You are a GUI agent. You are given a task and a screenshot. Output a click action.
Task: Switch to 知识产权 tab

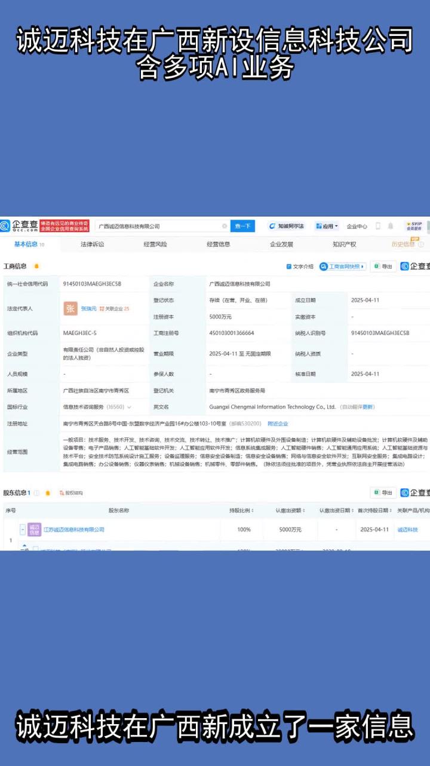coord(345,244)
